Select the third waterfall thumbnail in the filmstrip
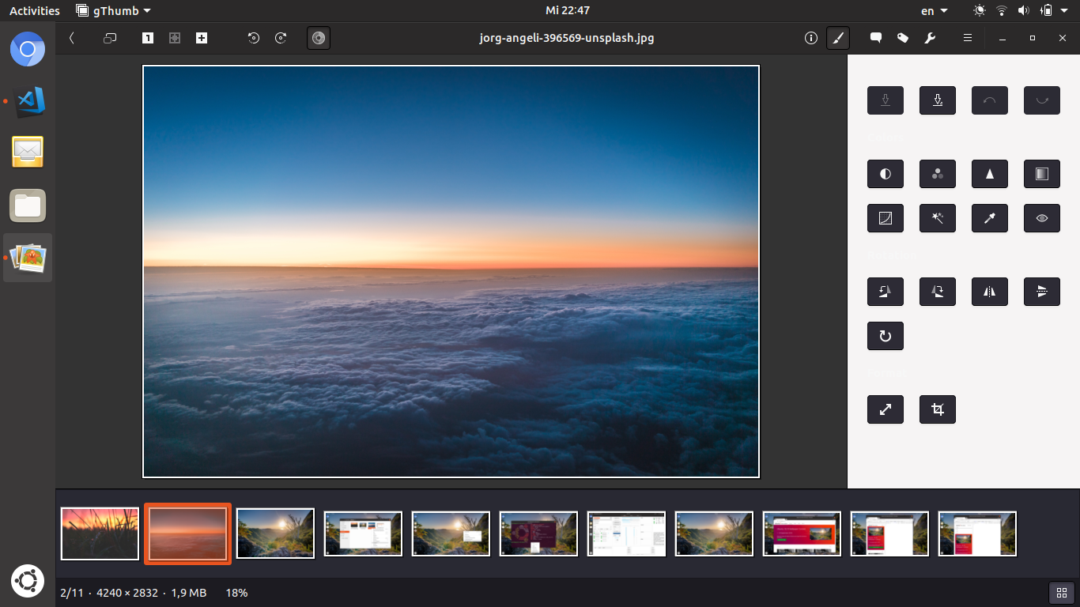This screenshot has height=607, width=1080. [714, 533]
